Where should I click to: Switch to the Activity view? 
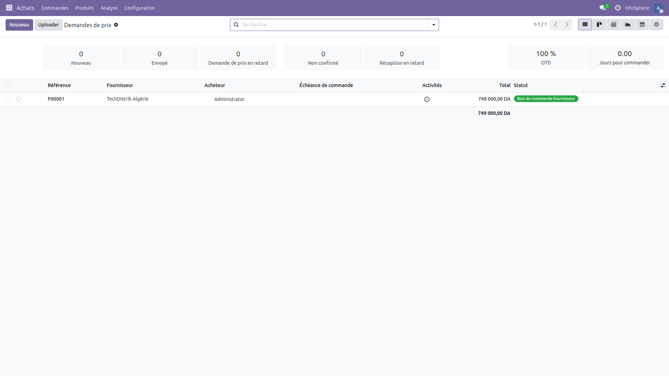coord(657,24)
